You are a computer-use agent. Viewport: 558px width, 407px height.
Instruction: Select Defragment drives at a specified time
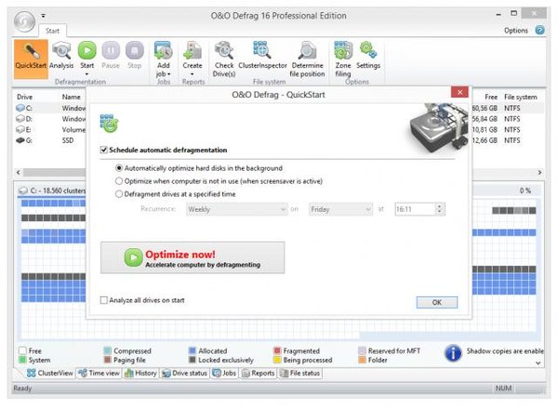click(119, 194)
